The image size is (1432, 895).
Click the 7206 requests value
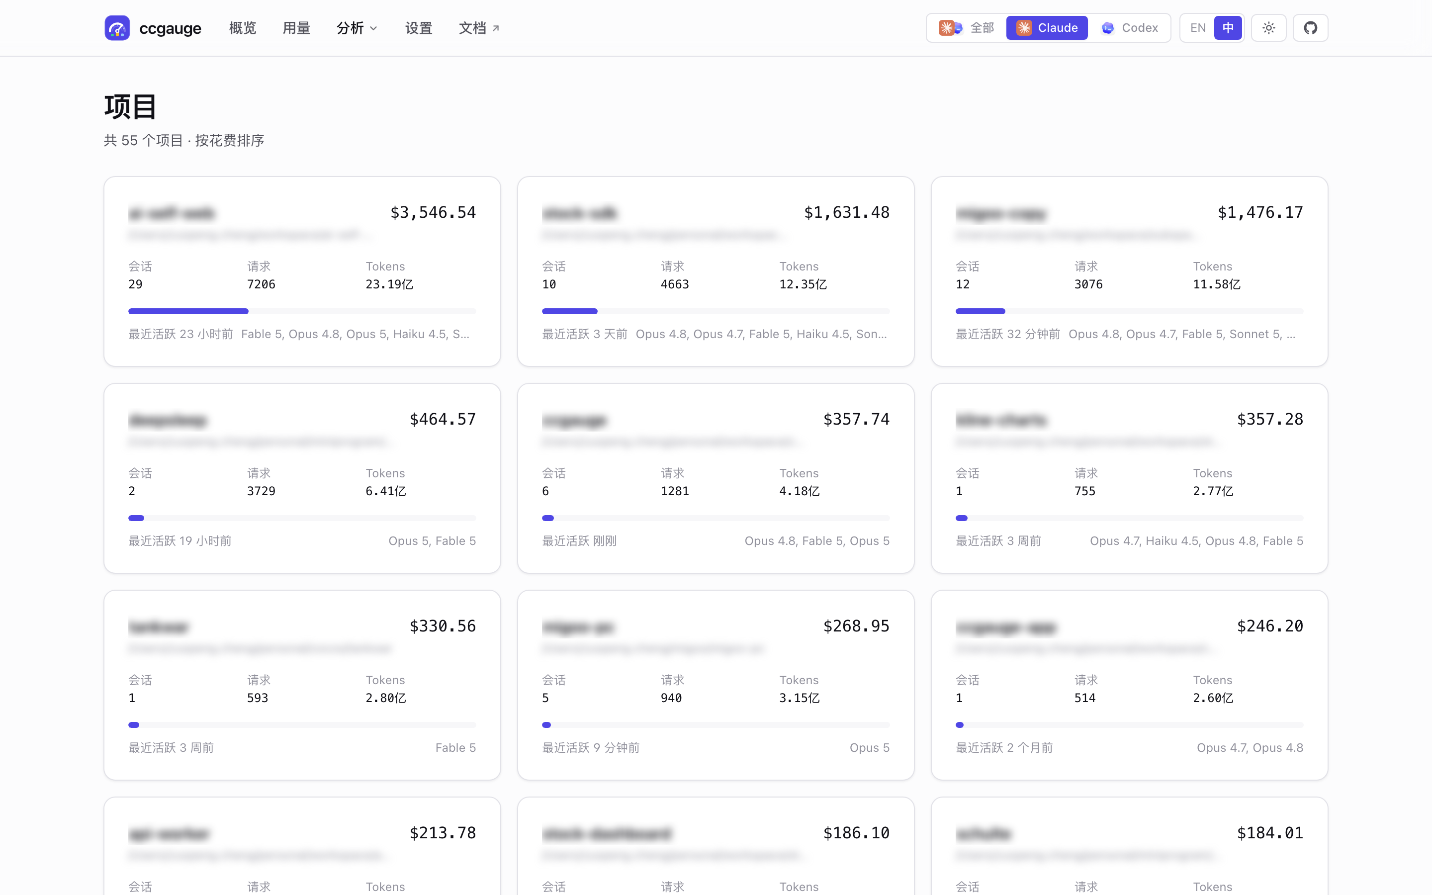261,284
